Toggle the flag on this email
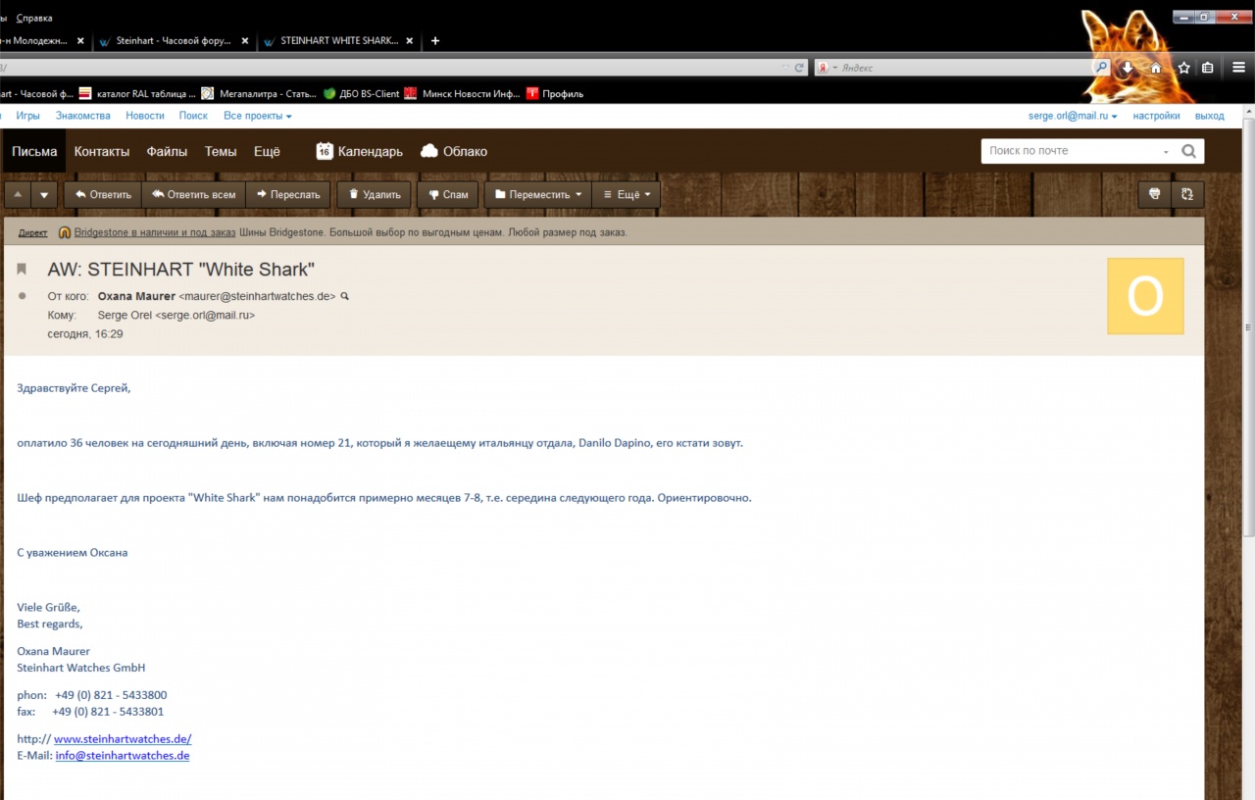This screenshot has height=800, width=1255. [x=23, y=270]
